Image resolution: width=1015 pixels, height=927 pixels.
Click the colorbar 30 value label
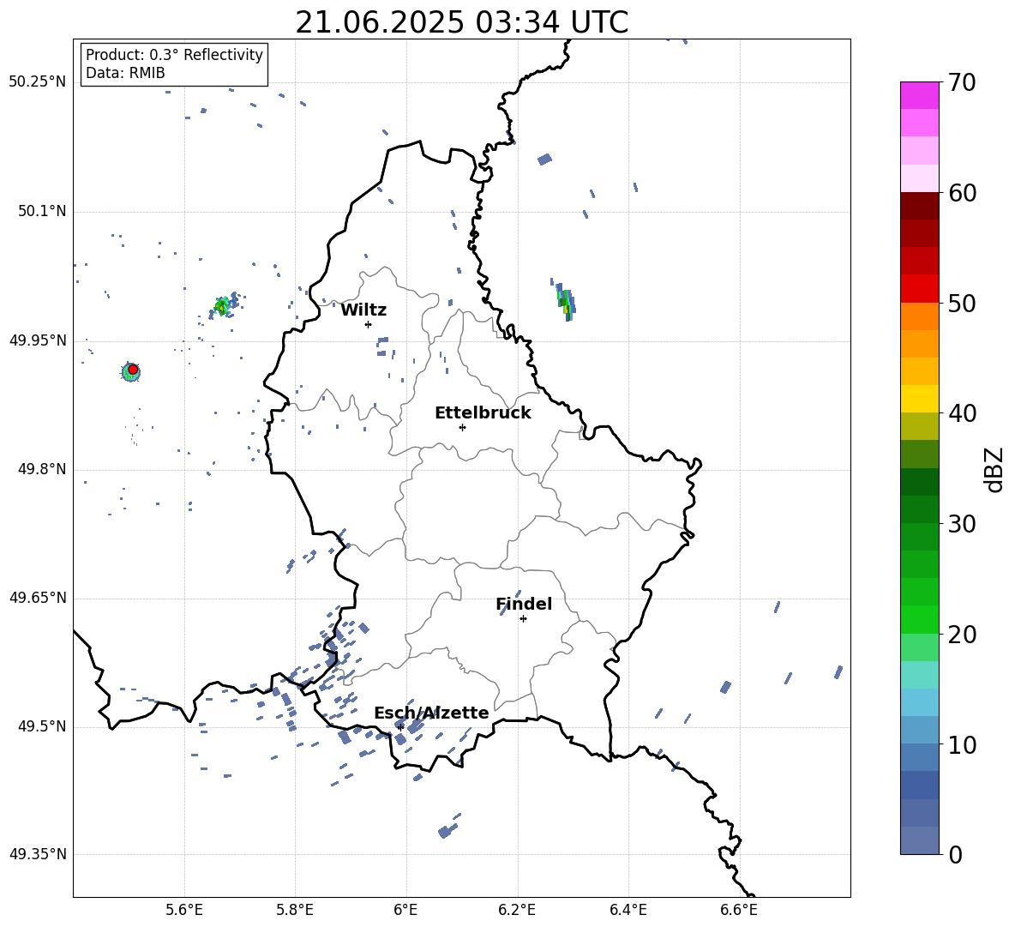[963, 524]
